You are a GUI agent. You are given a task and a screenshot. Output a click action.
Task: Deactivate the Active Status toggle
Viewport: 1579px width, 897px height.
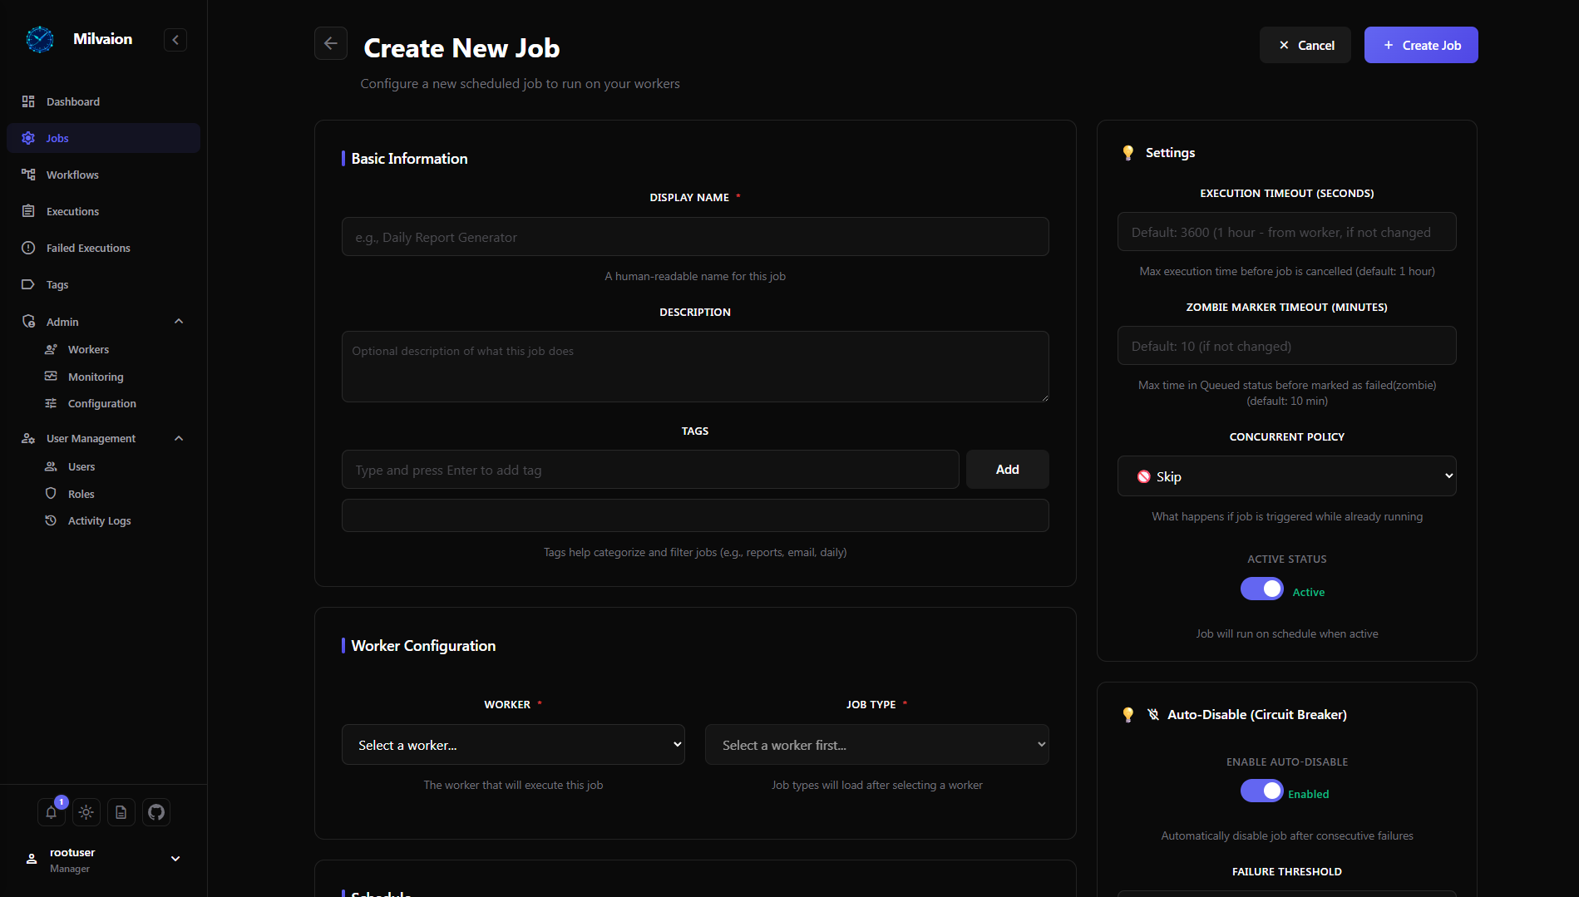point(1261,589)
